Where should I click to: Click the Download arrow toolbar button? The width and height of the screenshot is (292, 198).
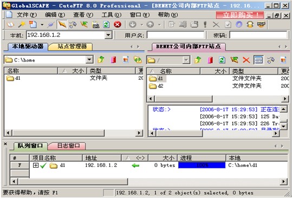pyautogui.click(x=133, y=24)
